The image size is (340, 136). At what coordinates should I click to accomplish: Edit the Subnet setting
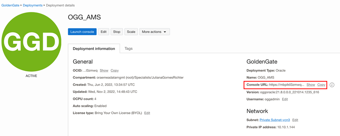click(295, 120)
